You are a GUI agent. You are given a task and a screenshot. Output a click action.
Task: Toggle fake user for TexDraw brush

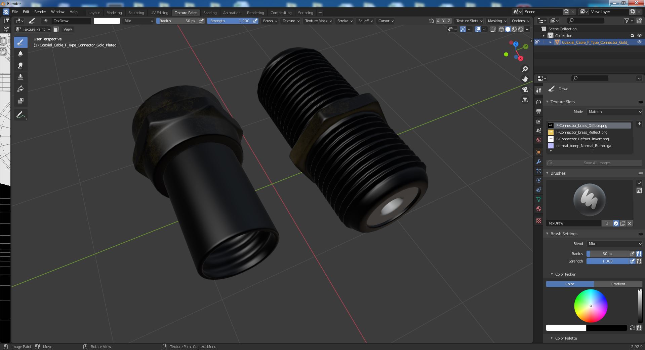point(616,223)
